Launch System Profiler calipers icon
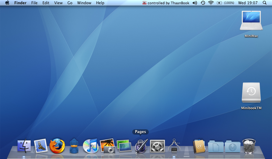The image size is (272, 159). point(174,146)
